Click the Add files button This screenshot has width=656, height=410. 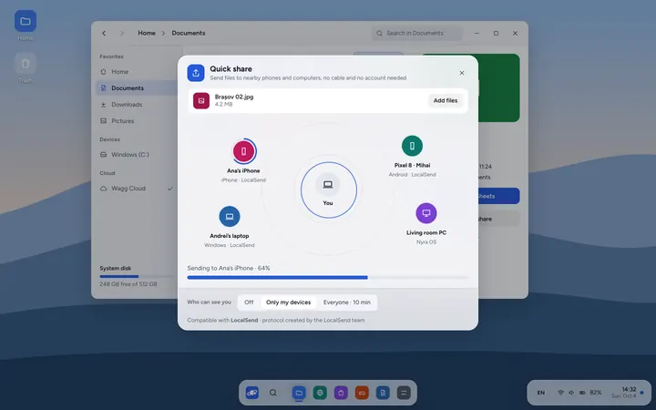pyautogui.click(x=446, y=100)
